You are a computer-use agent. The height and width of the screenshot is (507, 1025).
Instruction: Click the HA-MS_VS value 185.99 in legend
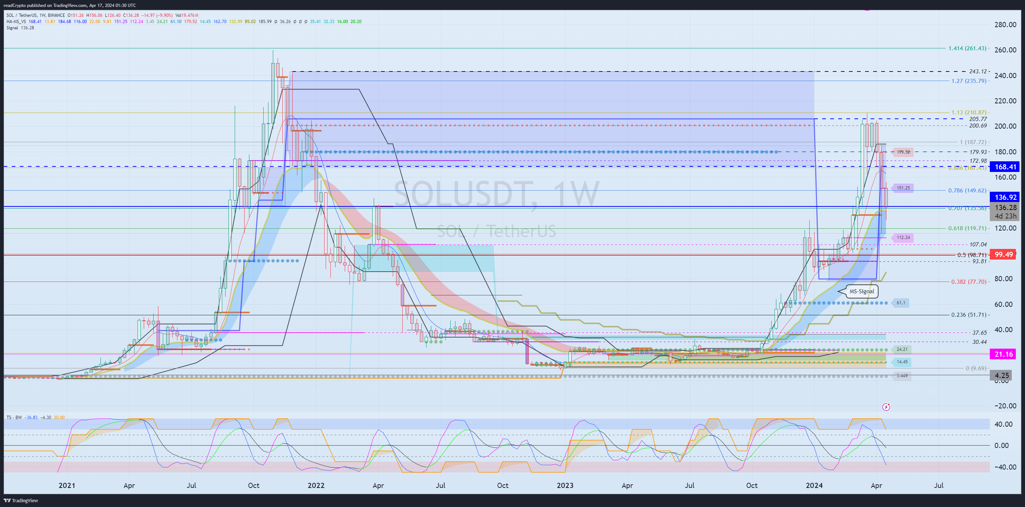(265, 22)
